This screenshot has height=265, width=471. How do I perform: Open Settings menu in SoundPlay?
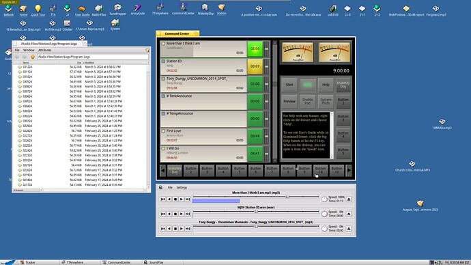(182, 188)
